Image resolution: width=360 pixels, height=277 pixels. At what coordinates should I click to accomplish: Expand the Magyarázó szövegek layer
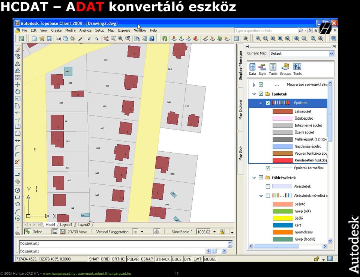254,85
